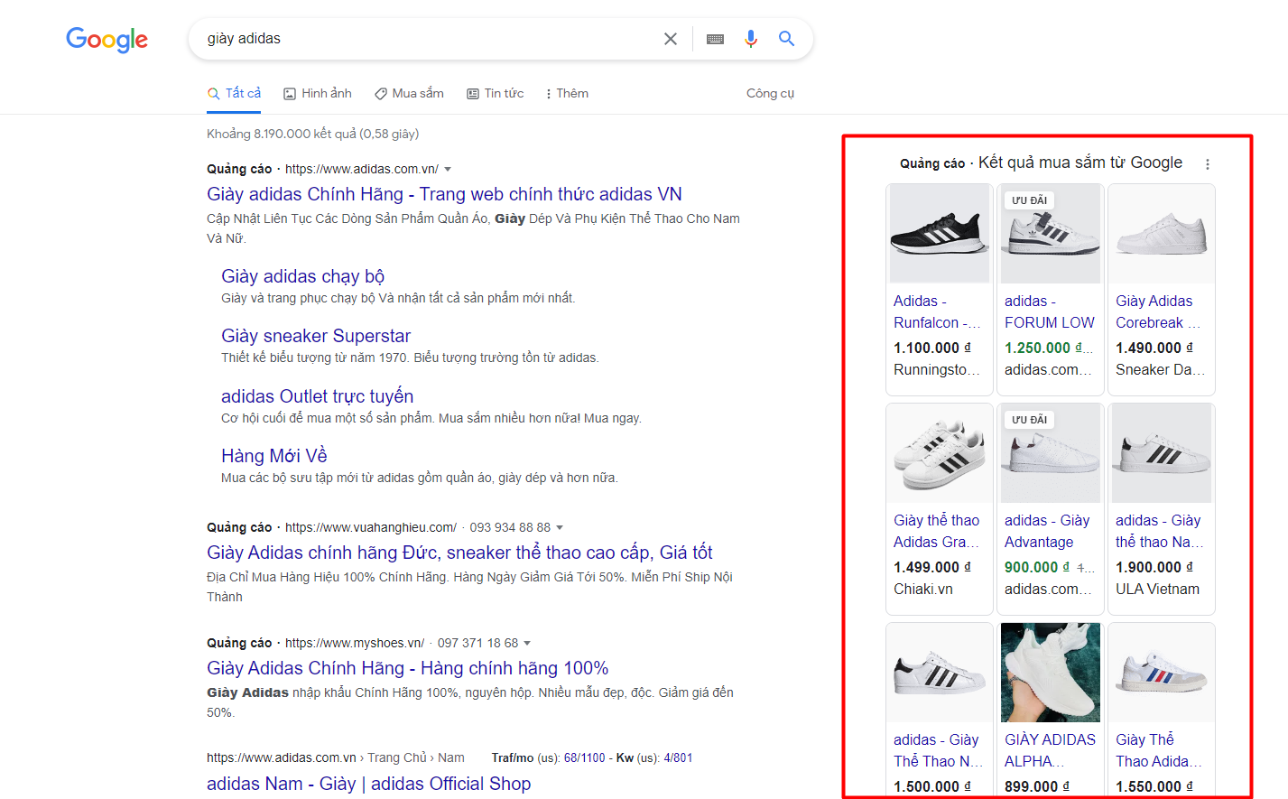Click the black Runfalcon shoe thumbnail

point(940,234)
